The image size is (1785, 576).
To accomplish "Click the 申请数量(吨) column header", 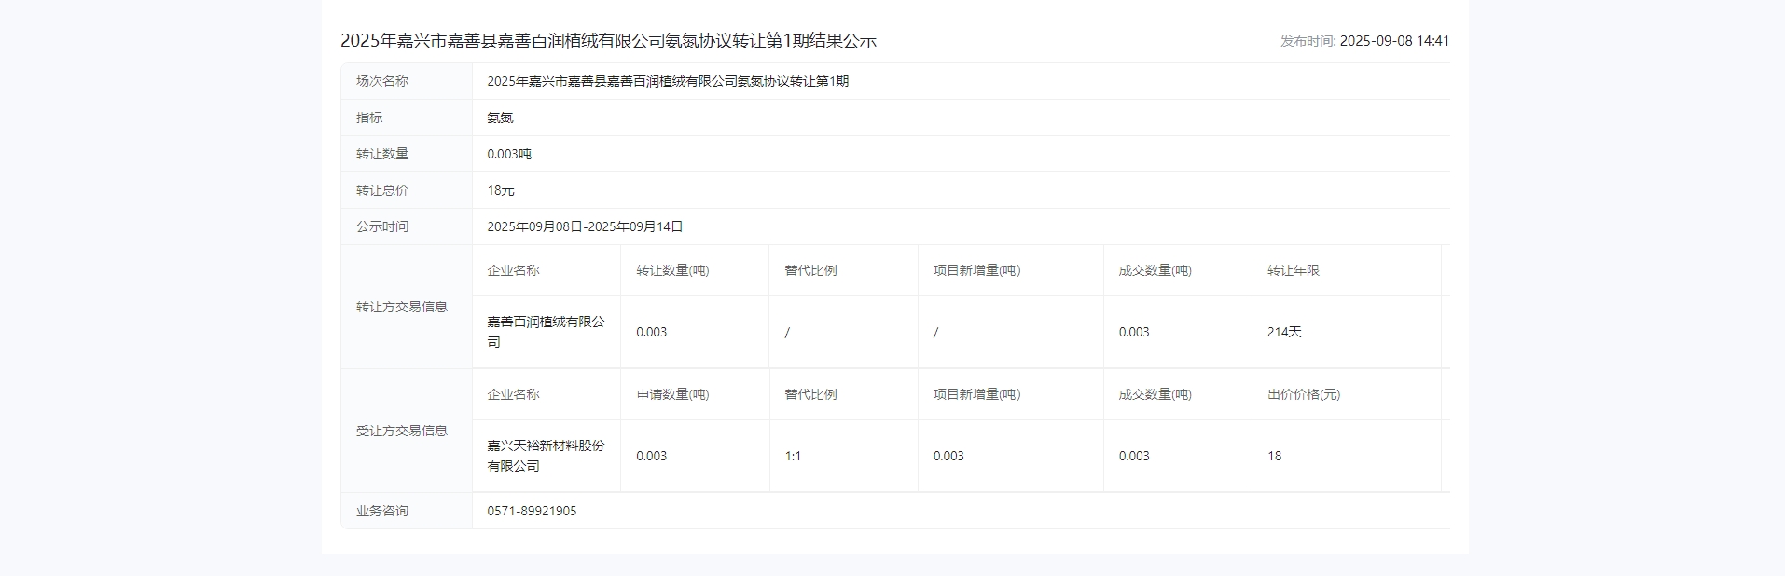I will point(672,394).
